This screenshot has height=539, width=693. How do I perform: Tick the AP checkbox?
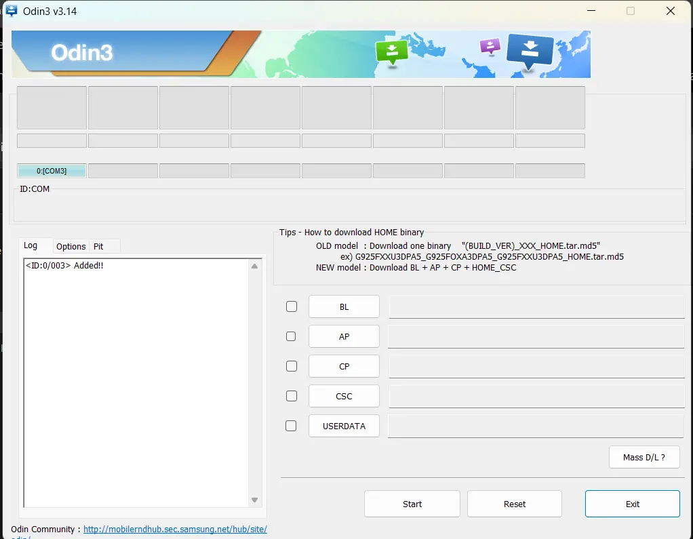tap(291, 336)
